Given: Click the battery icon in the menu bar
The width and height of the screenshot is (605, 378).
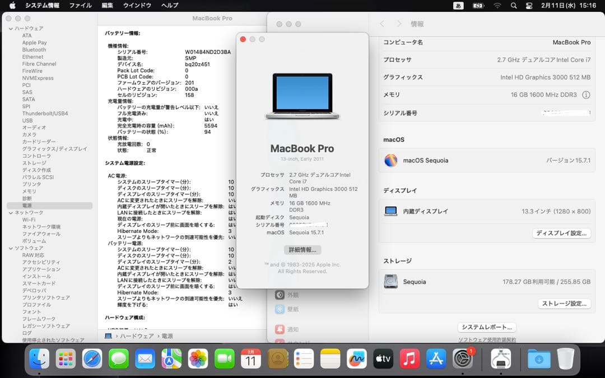Looking at the screenshot, I should tap(477, 6).
